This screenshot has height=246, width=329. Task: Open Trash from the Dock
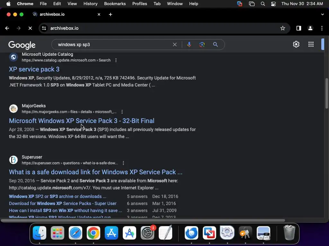pyautogui.click(x=289, y=233)
